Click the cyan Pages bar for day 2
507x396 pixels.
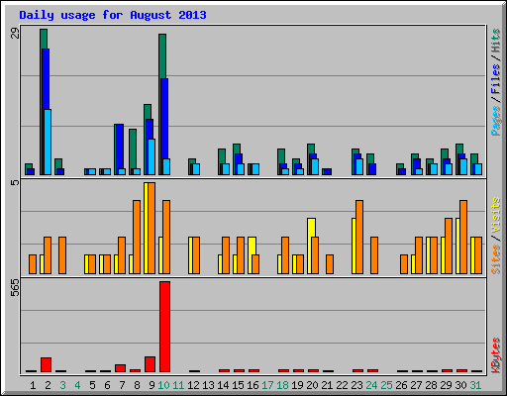(48, 142)
